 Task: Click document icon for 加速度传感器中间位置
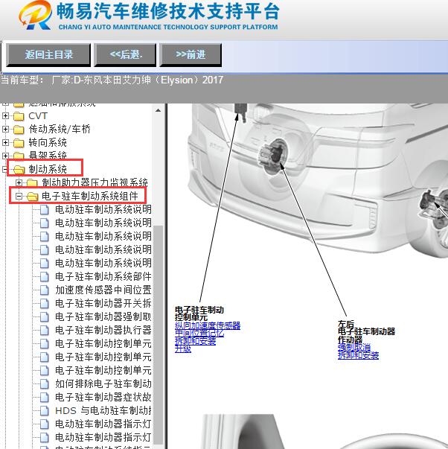45,290
